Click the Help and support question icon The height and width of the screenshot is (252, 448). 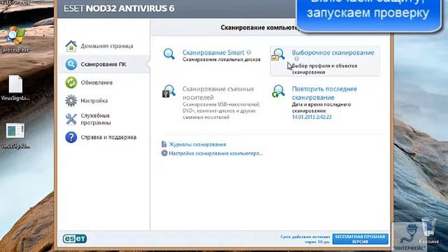(x=71, y=137)
